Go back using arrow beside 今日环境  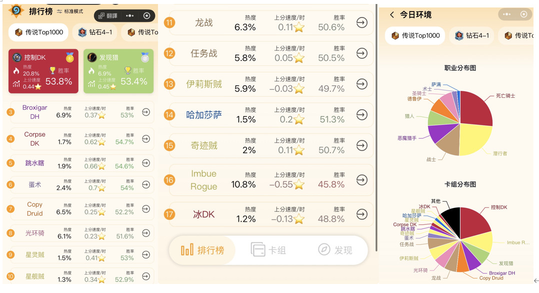(x=392, y=15)
